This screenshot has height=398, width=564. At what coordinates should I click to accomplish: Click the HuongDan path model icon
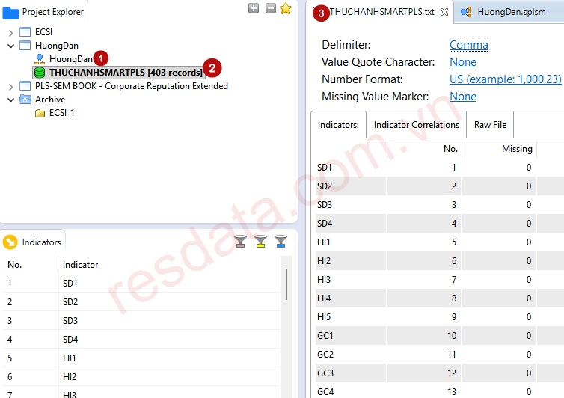(40, 59)
